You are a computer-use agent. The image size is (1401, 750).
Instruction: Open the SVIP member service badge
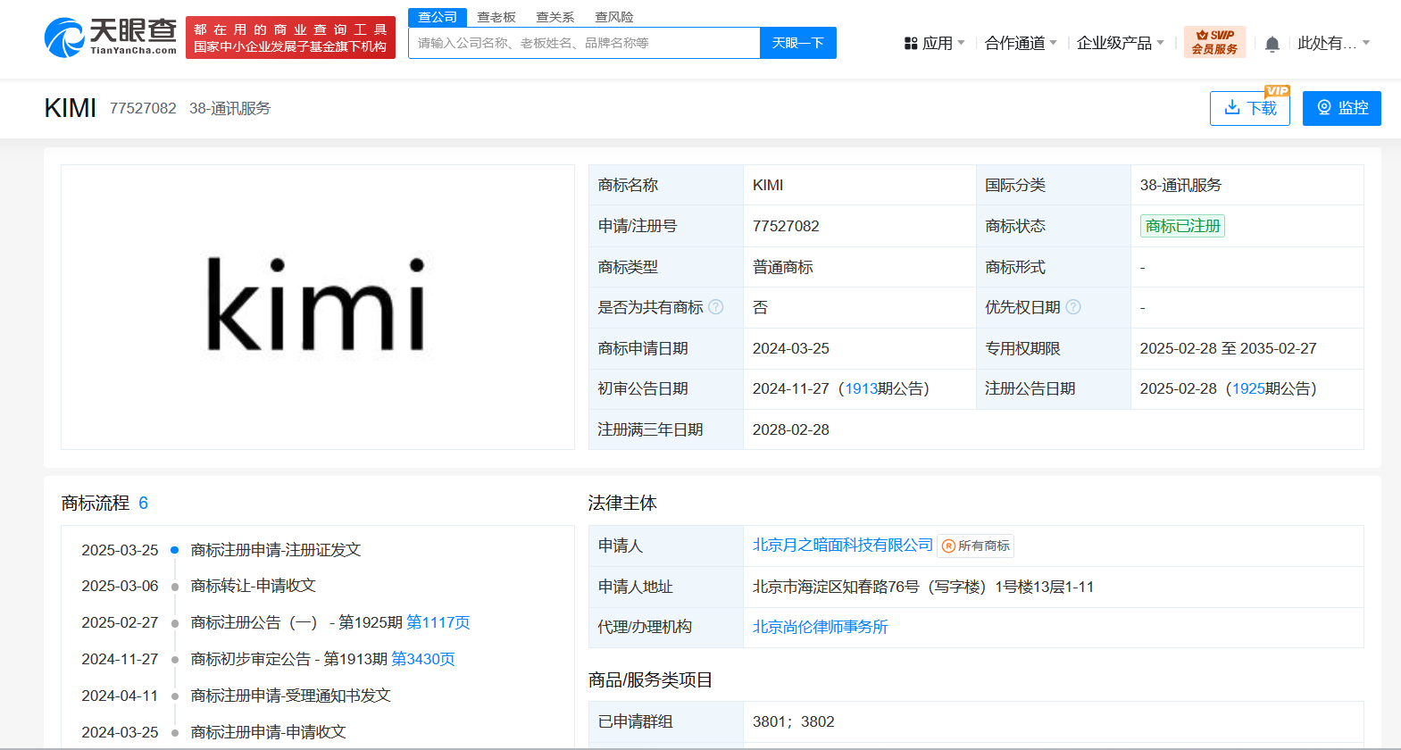[x=1214, y=42]
